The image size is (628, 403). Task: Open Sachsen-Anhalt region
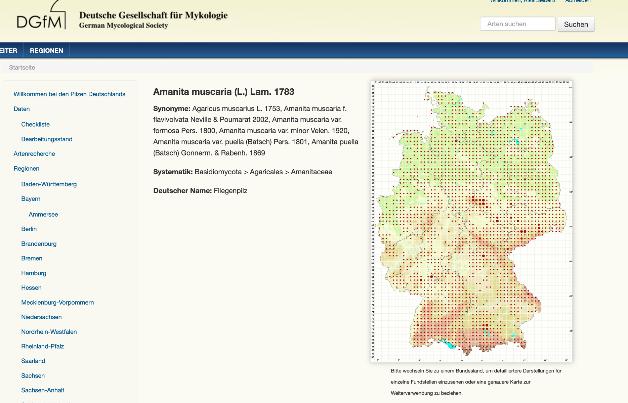coord(43,390)
